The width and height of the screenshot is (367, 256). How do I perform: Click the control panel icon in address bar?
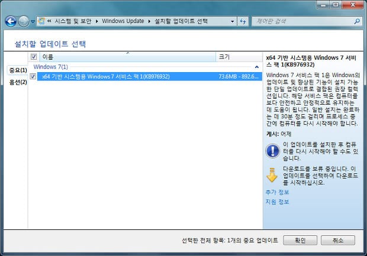pos(42,21)
